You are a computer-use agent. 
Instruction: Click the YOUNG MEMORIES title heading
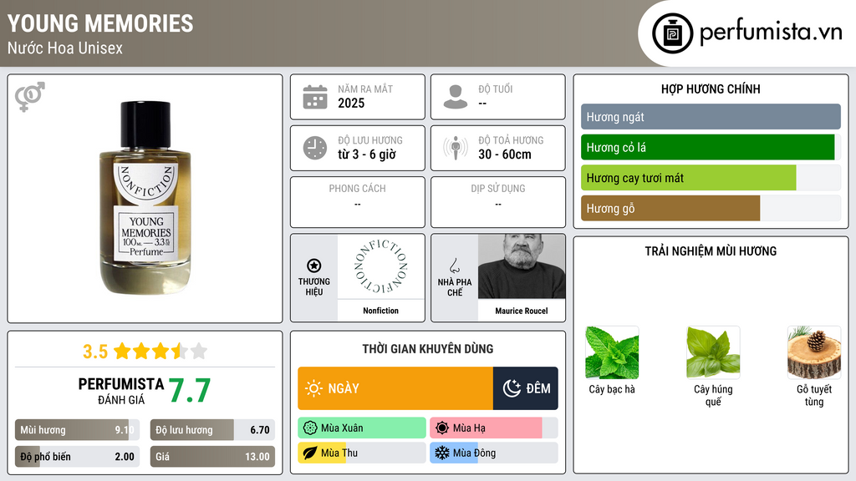[x=100, y=23]
